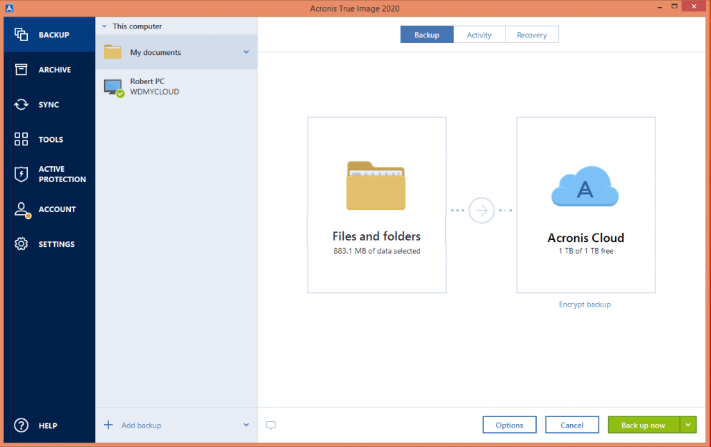Click the WDMYCLOUD destination label
Screen dimensions: 711x447
155,92
